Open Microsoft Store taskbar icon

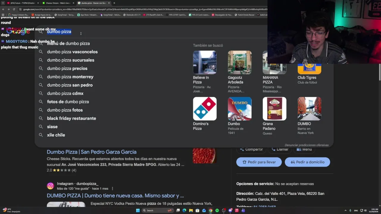[197, 210]
